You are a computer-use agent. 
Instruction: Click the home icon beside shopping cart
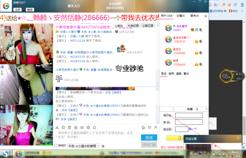pyautogui.click(x=143, y=128)
